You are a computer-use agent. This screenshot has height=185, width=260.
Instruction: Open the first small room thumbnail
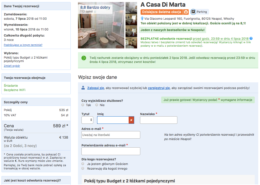131,8
